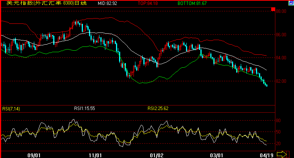Click the 86.00 price axis label

point(281,35)
